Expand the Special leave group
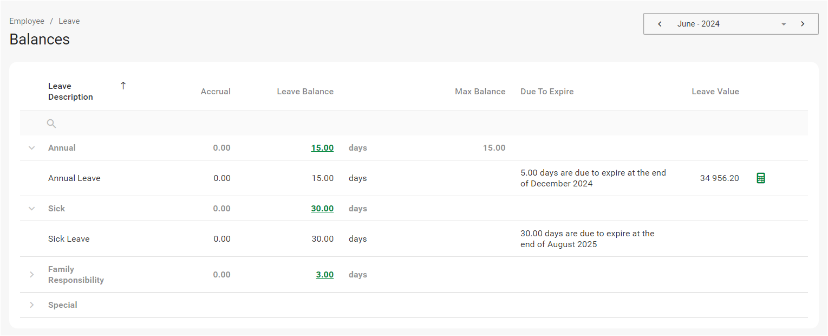 [x=32, y=305]
